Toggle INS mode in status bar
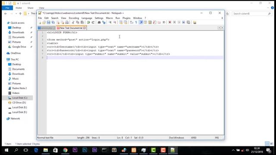Viewport: 276px width, 155px height. (217, 138)
